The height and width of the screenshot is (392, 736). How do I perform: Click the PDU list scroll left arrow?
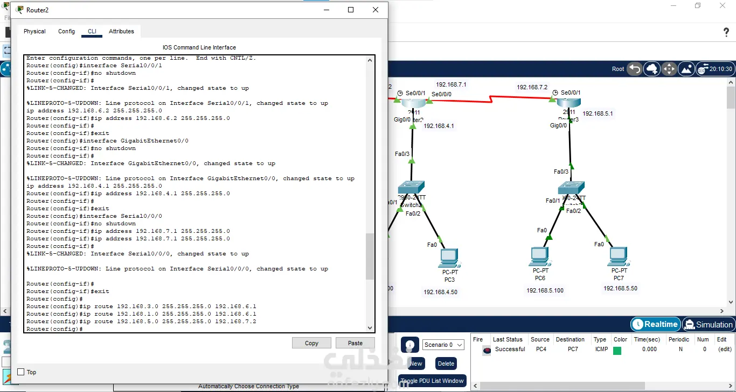click(475, 386)
